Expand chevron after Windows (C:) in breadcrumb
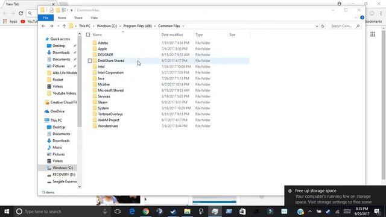The width and height of the screenshot is (386, 217). 120,26
